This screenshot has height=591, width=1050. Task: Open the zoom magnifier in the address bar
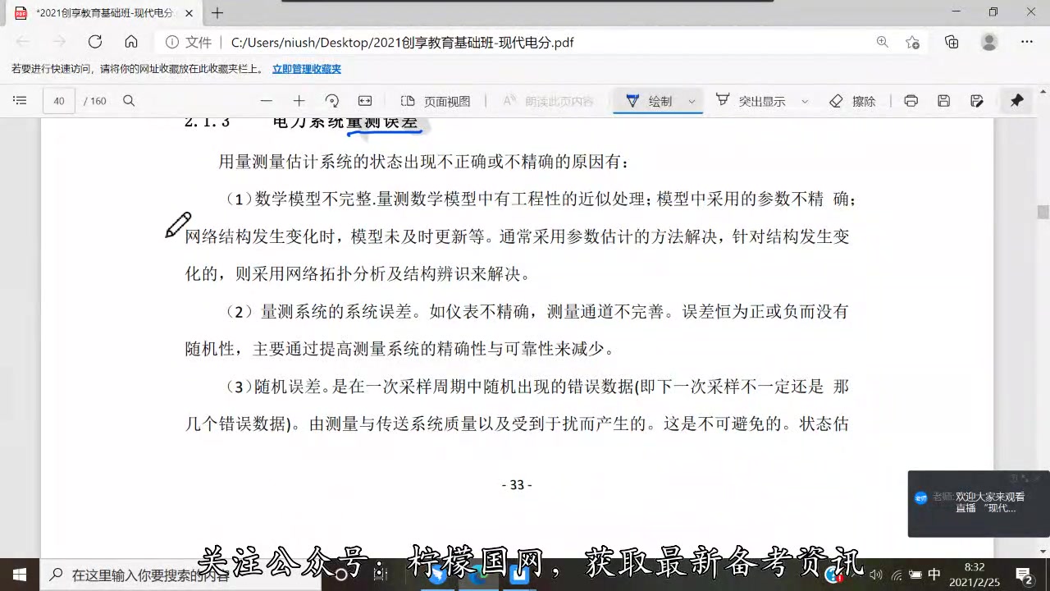882,42
